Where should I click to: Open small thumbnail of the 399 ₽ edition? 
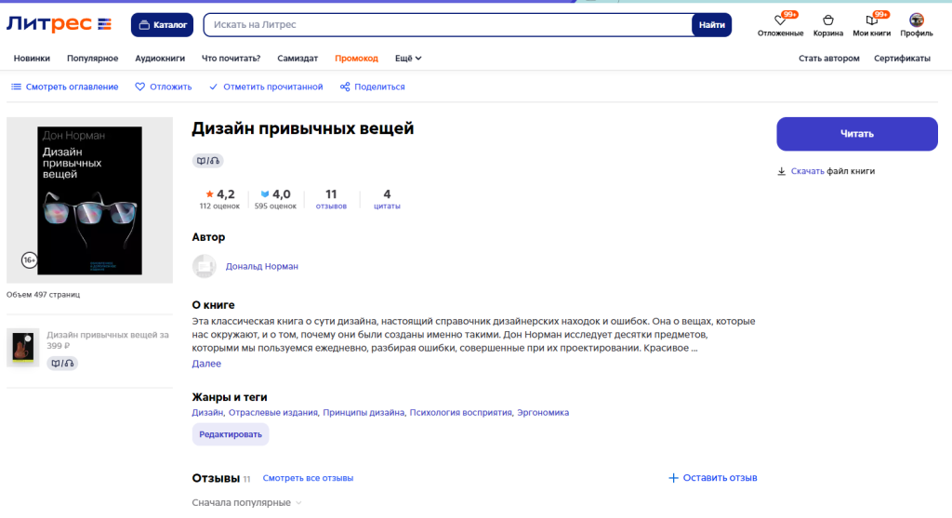[x=23, y=348]
